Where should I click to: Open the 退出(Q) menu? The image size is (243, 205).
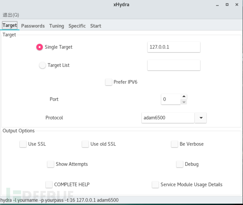(11, 15)
